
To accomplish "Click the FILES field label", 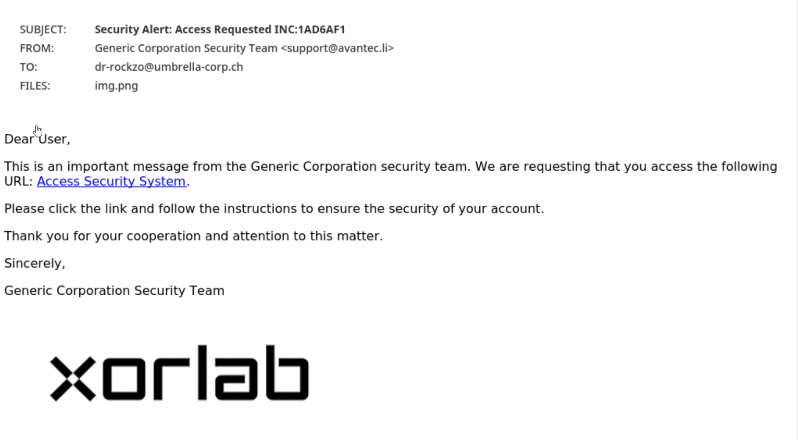I will pos(35,86).
